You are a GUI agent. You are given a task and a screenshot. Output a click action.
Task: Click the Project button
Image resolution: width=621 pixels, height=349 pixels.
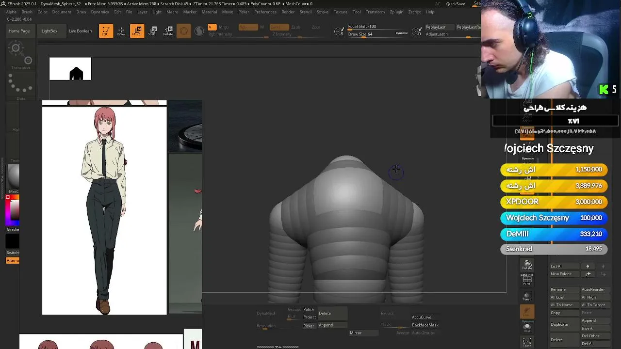coord(310,317)
